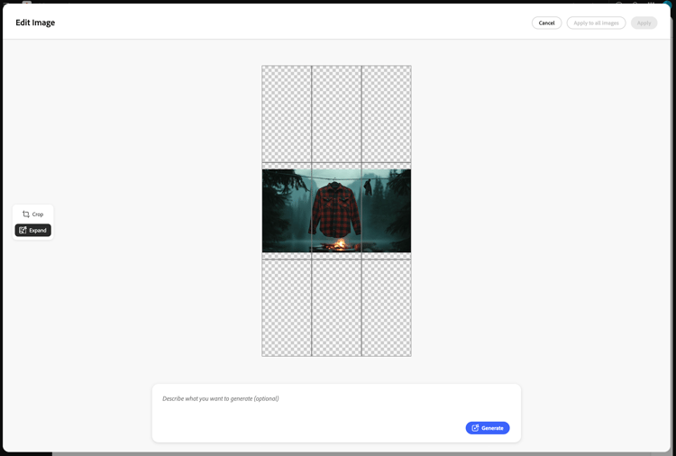Click the Edit Image dialog title
Image resolution: width=676 pixels, height=456 pixels.
tap(35, 23)
